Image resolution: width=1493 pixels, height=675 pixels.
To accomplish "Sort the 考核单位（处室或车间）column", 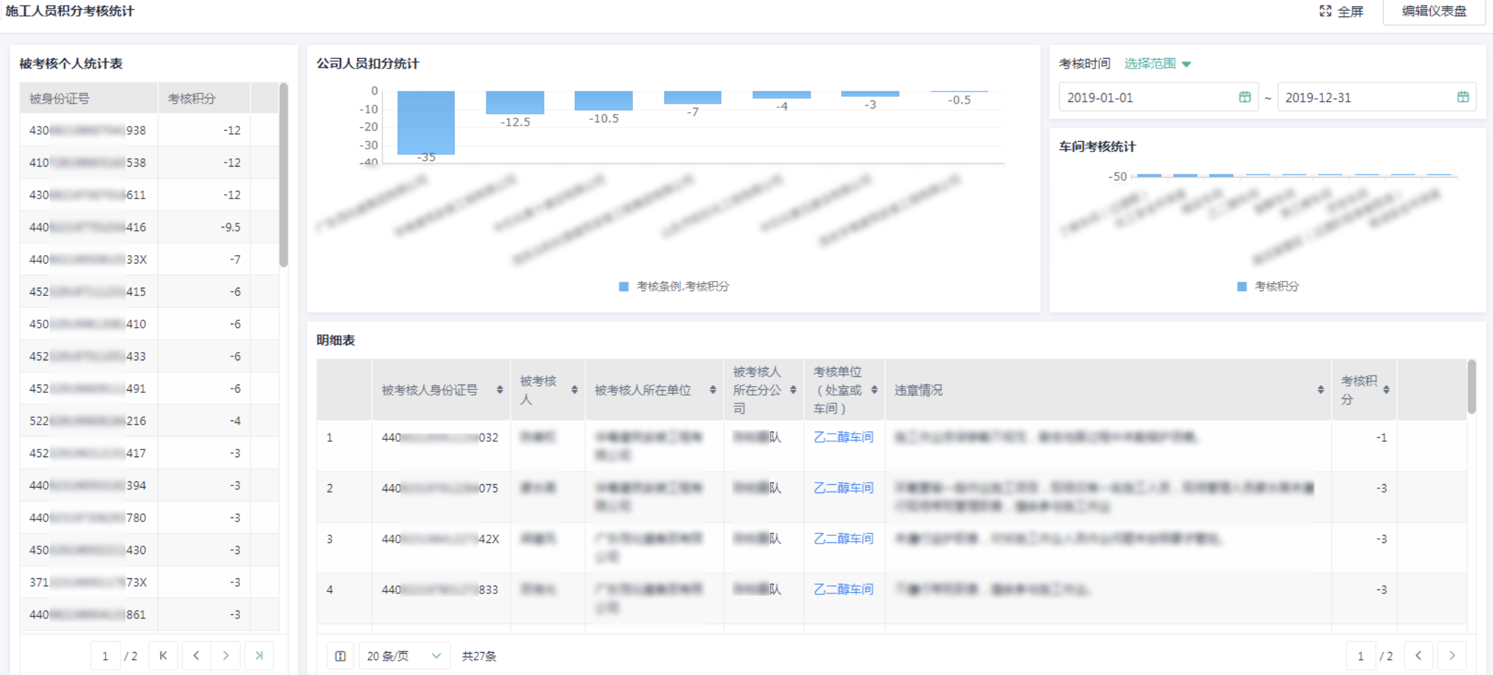I will click(x=874, y=390).
